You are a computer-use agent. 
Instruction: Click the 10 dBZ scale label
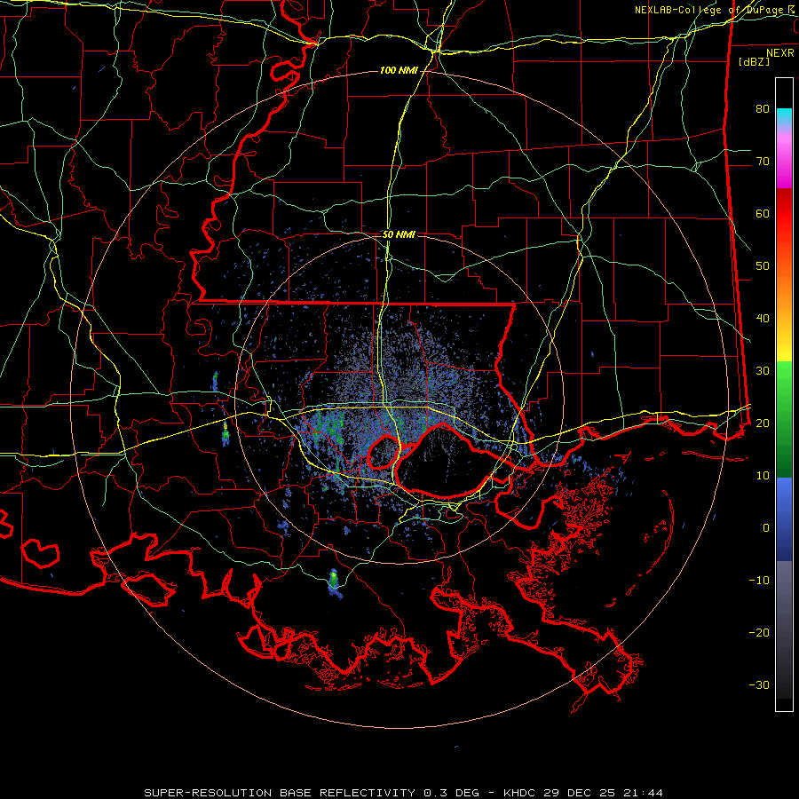pos(763,476)
